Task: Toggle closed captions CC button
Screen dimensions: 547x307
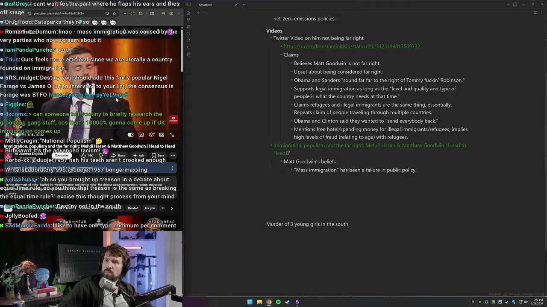Action: pyautogui.click(x=141, y=135)
